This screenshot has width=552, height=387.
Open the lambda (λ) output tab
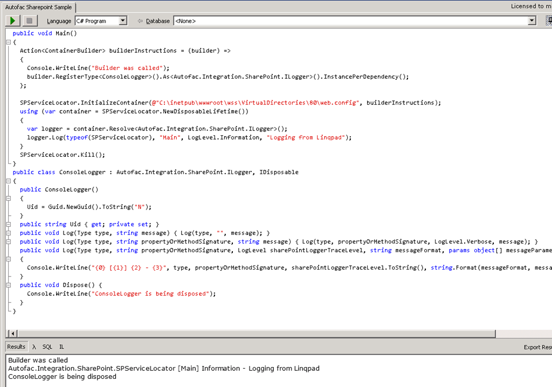pos(34,347)
